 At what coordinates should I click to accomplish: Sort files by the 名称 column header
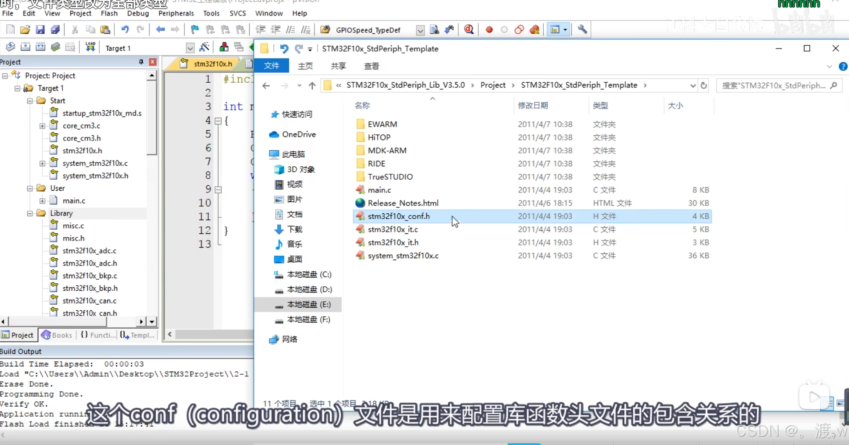[362, 105]
